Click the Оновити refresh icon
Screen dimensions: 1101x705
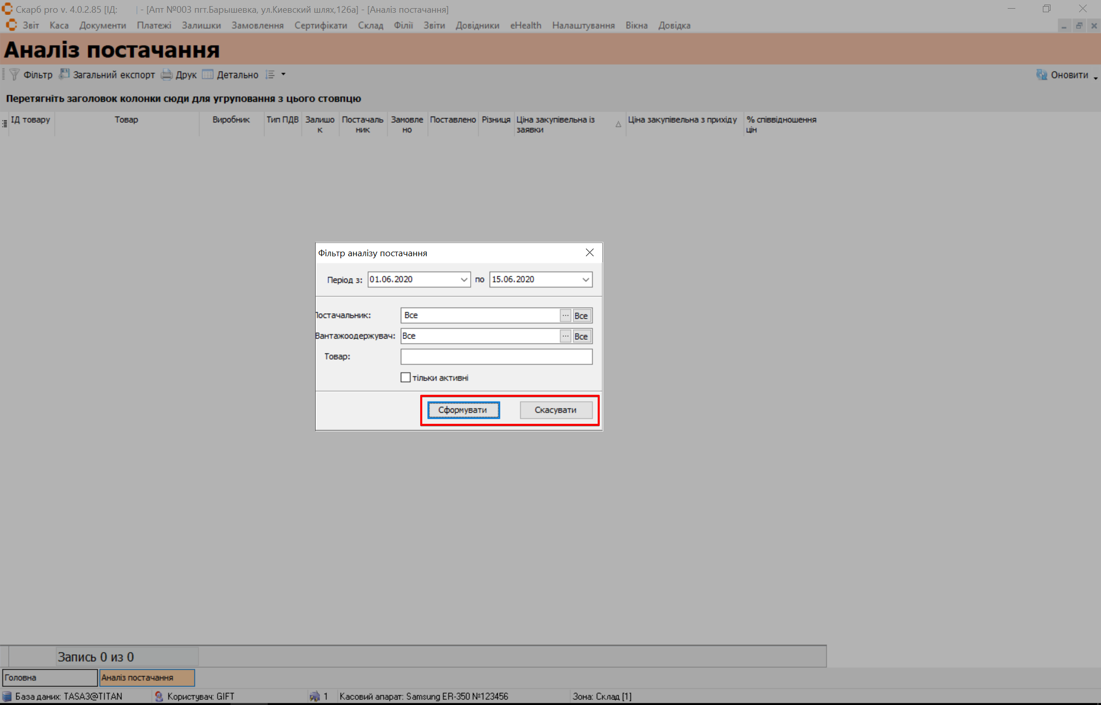pos(1041,75)
